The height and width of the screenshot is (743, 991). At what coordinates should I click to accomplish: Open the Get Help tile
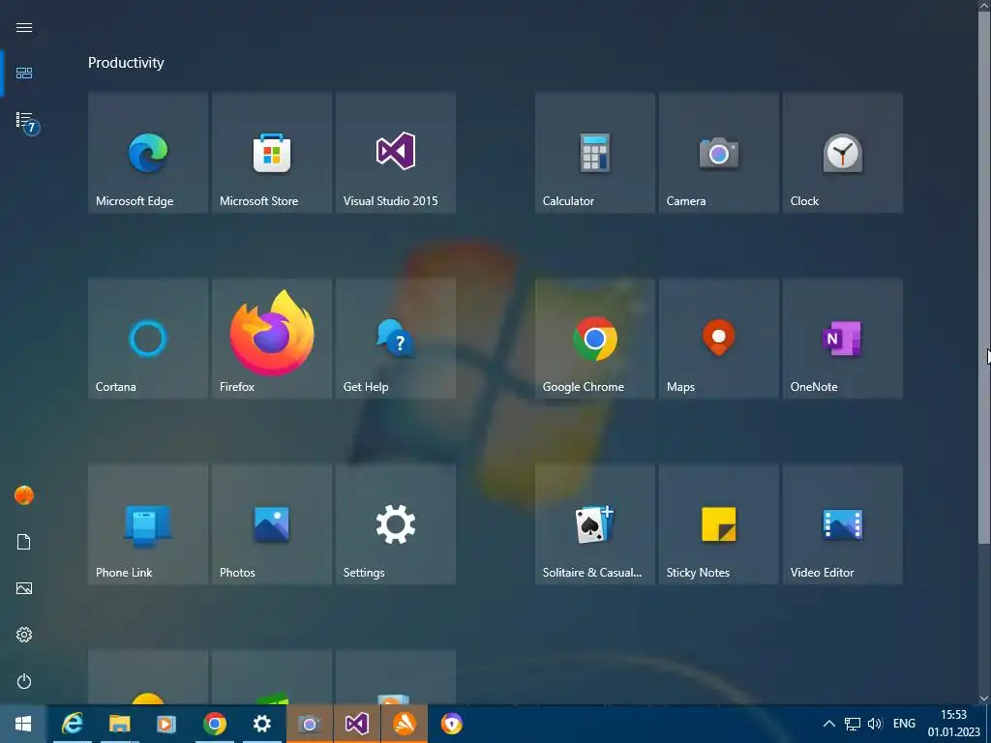396,339
